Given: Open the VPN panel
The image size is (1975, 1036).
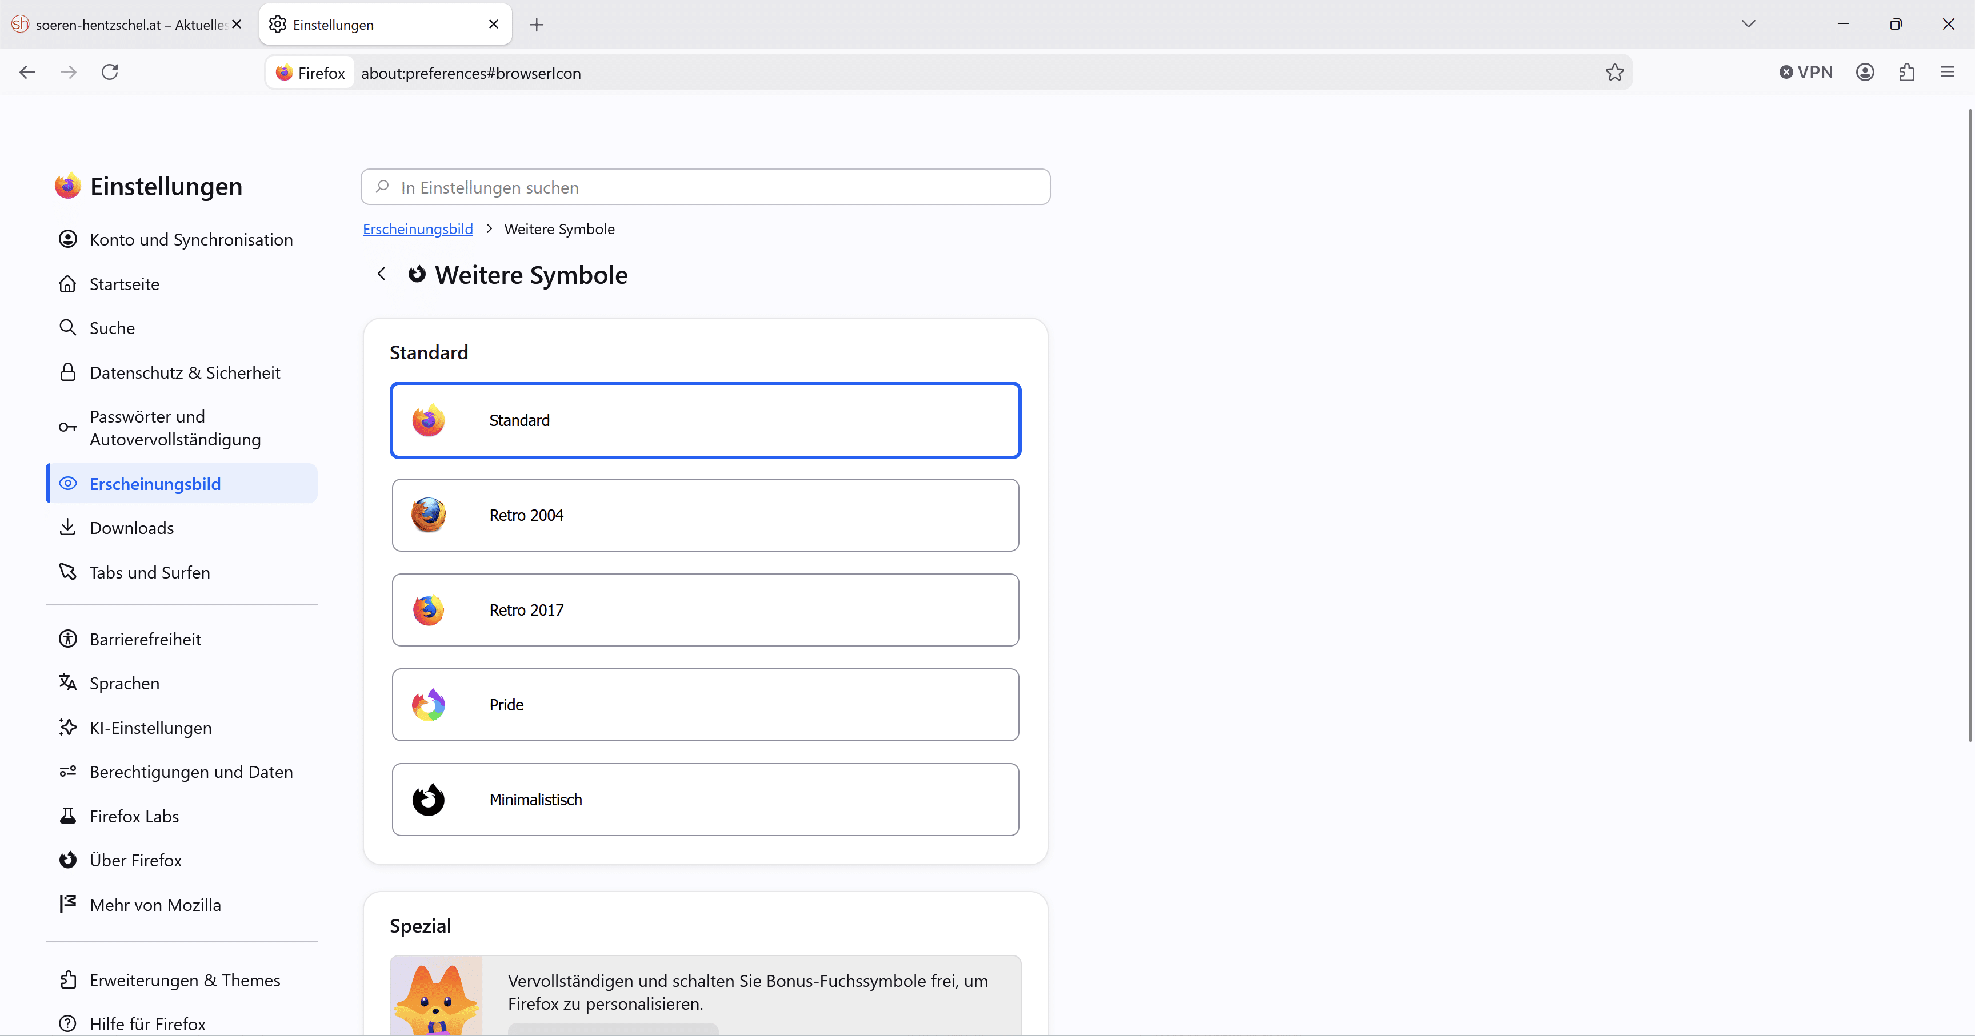Looking at the screenshot, I should tap(1806, 72).
